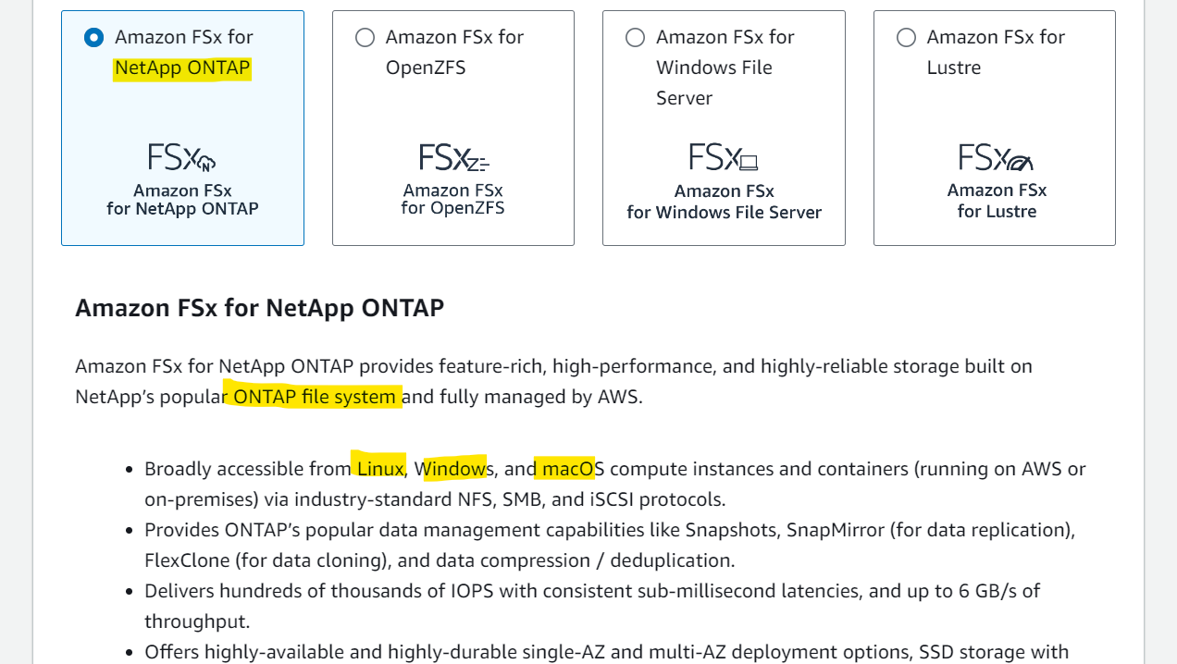Click the highlighted word Linux
Screen dimensions: 1177x664
pyautogui.click(x=381, y=469)
